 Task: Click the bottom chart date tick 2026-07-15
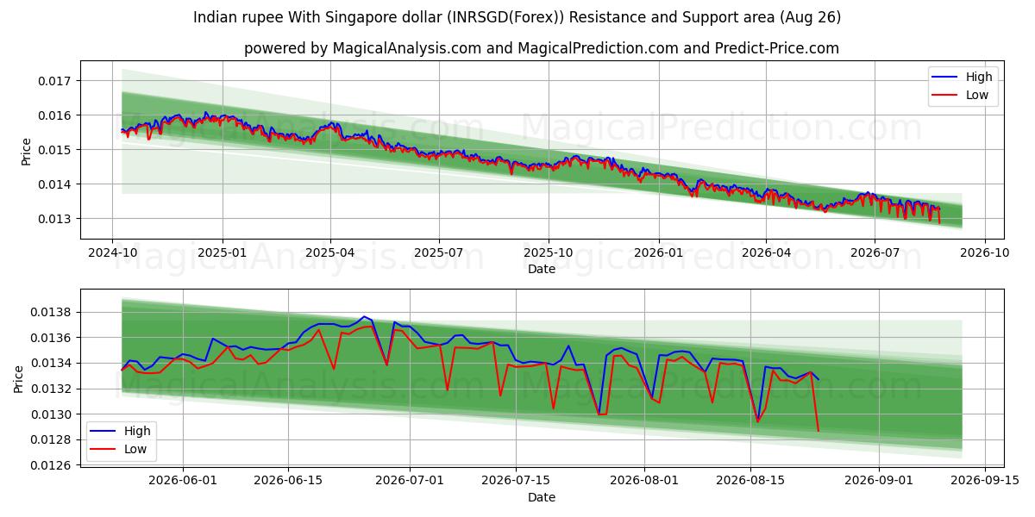coord(515,481)
